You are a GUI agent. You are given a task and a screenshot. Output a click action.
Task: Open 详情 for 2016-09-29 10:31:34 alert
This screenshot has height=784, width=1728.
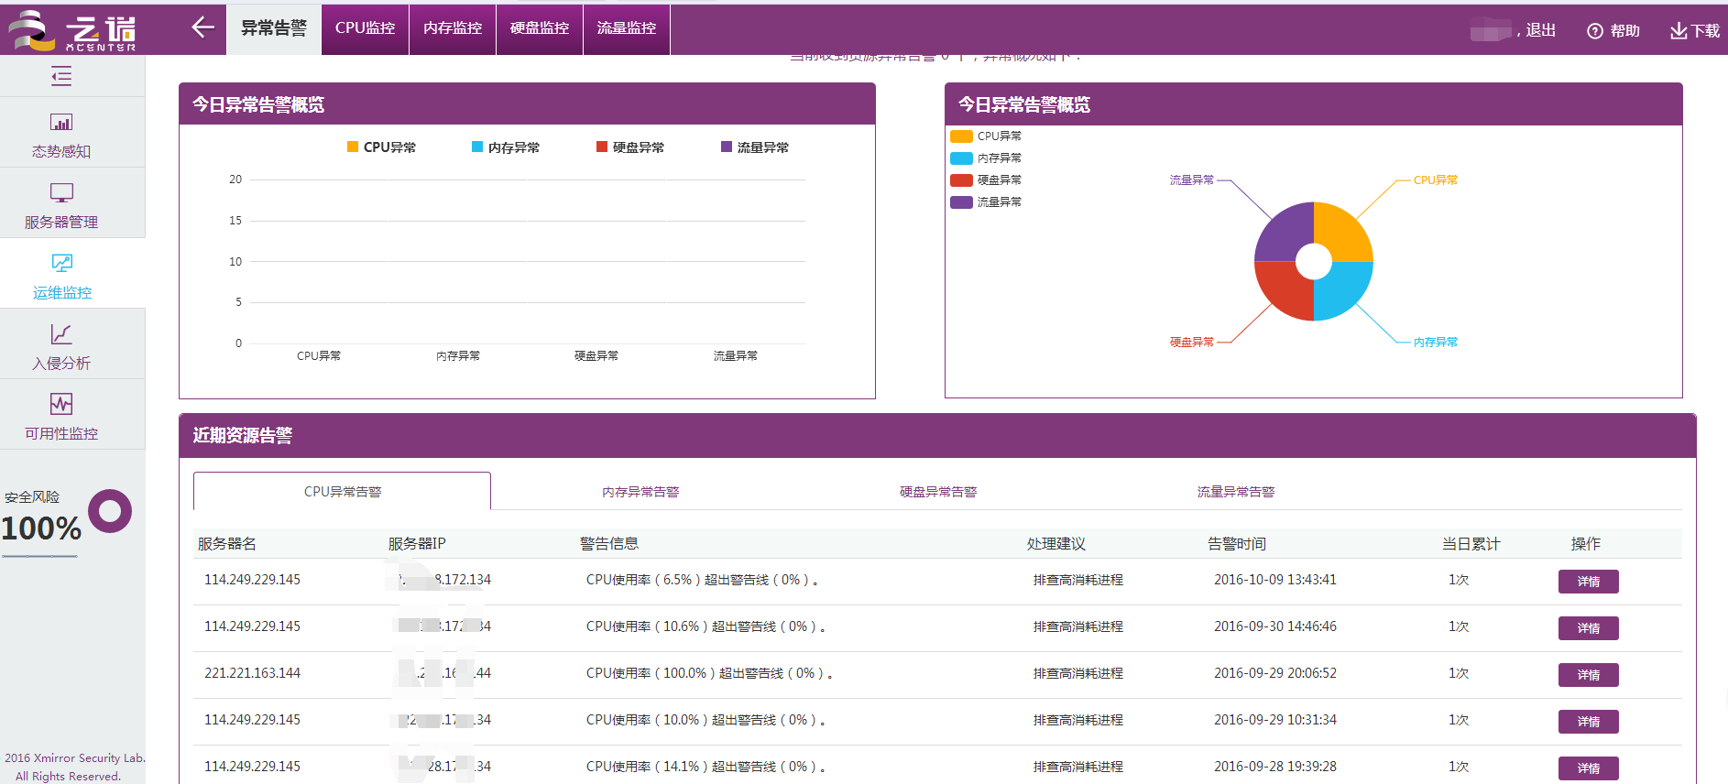tap(1588, 722)
